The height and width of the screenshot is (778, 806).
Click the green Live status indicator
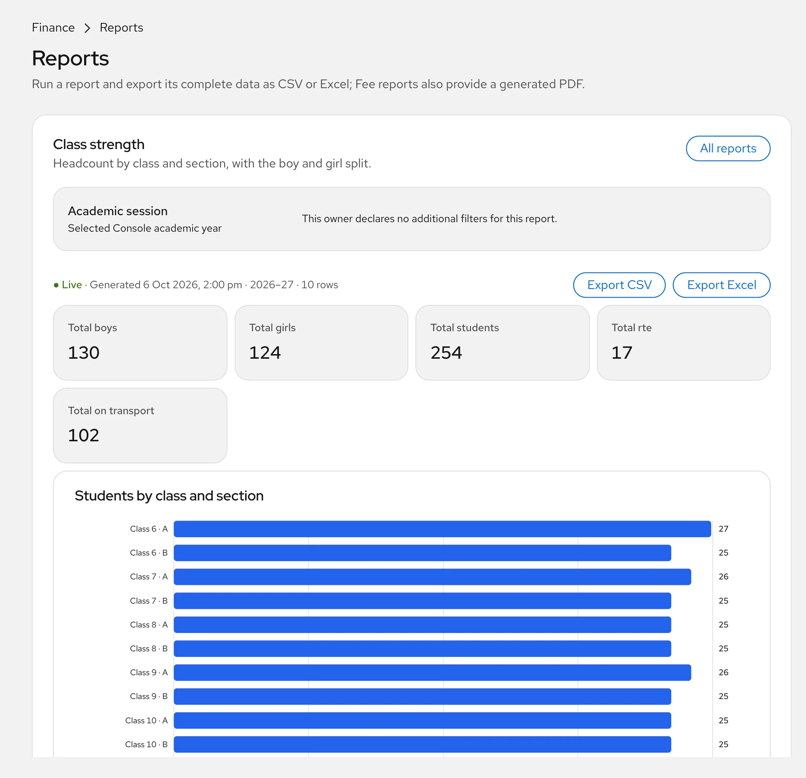(68, 285)
